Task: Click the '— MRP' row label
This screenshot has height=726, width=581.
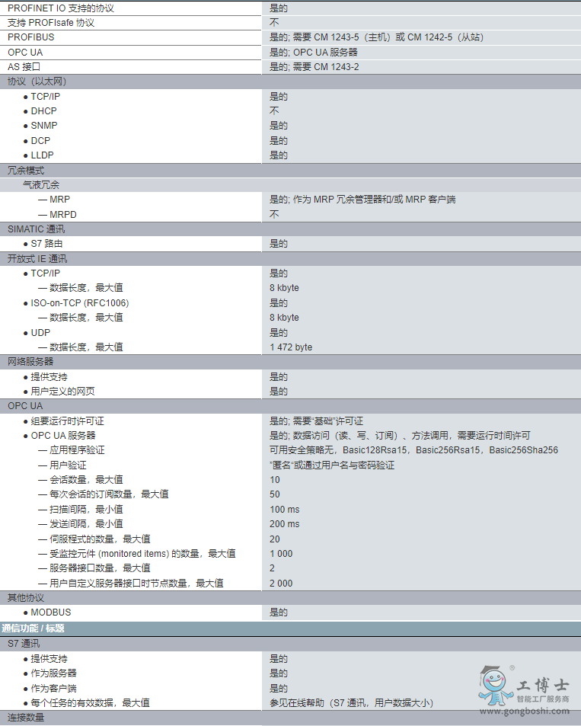Action: pyautogui.click(x=54, y=200)
